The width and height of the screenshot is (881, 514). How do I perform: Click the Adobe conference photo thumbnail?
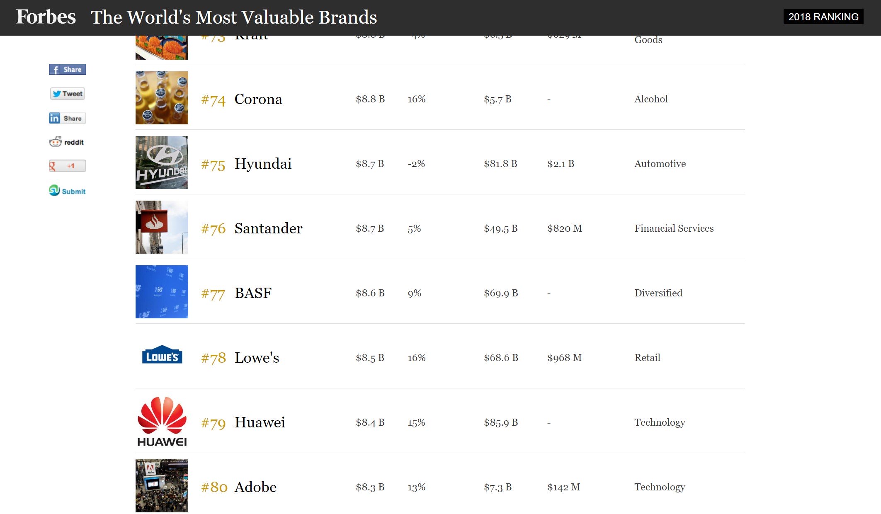[x=162, y=486]
